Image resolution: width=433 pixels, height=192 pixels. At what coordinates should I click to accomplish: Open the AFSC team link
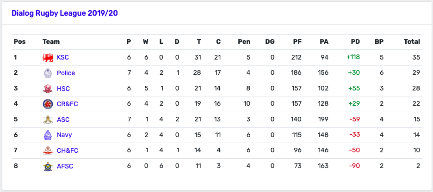(x=65, y=166)
